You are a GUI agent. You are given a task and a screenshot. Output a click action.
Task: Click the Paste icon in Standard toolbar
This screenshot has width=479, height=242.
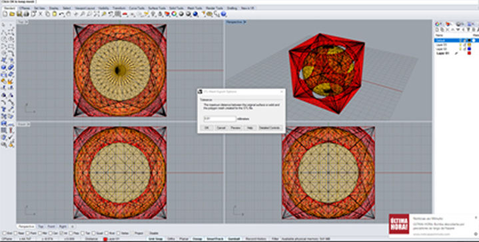tap(55, 14)
